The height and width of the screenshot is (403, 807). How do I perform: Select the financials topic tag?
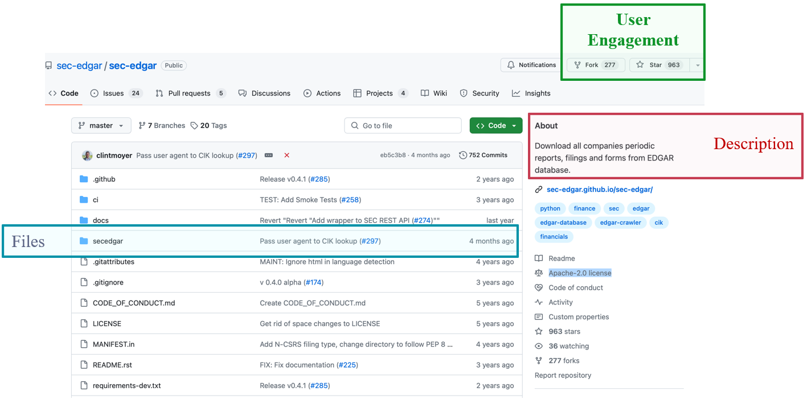(554, 237)
